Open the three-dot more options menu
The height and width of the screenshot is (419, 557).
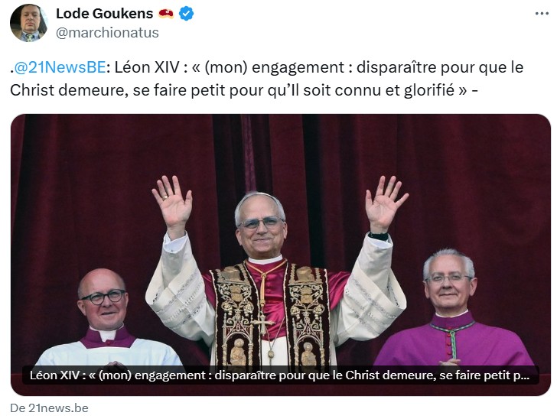[x=542, y=14]
